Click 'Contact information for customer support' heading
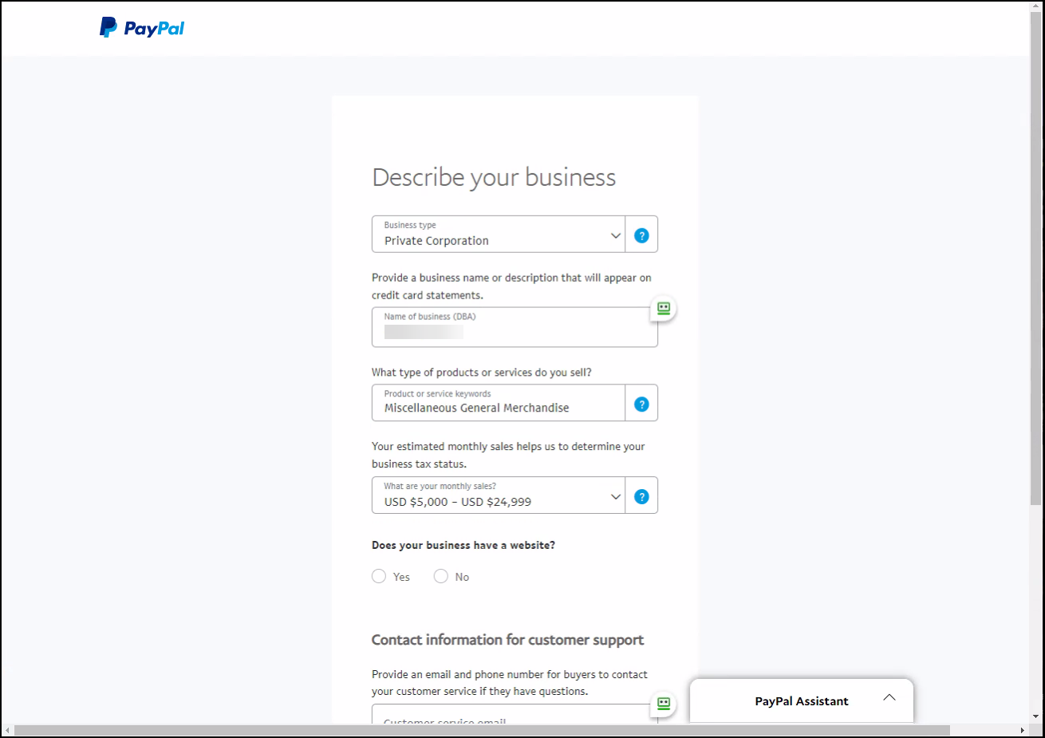 point(507,640)
